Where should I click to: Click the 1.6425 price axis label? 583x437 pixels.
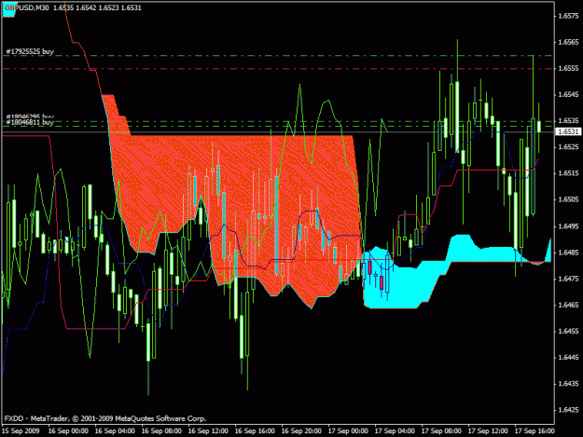pos(568,410)
